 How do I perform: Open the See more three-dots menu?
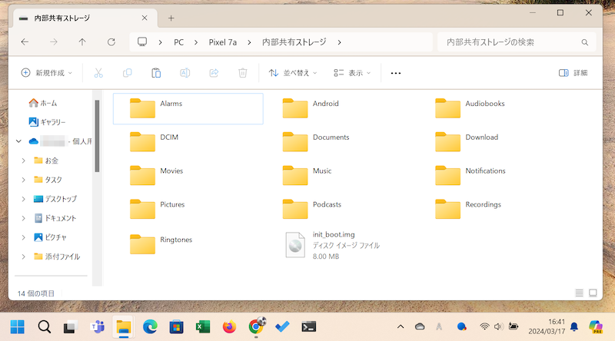(396, 73)
